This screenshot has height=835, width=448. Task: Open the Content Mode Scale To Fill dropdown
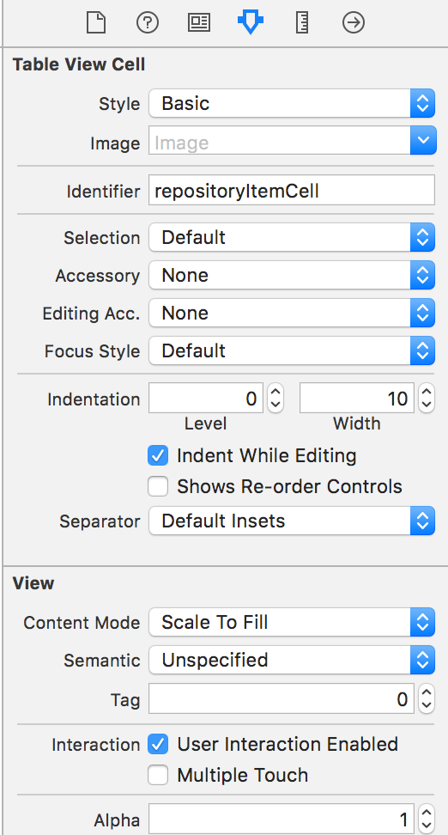[292, 622]
